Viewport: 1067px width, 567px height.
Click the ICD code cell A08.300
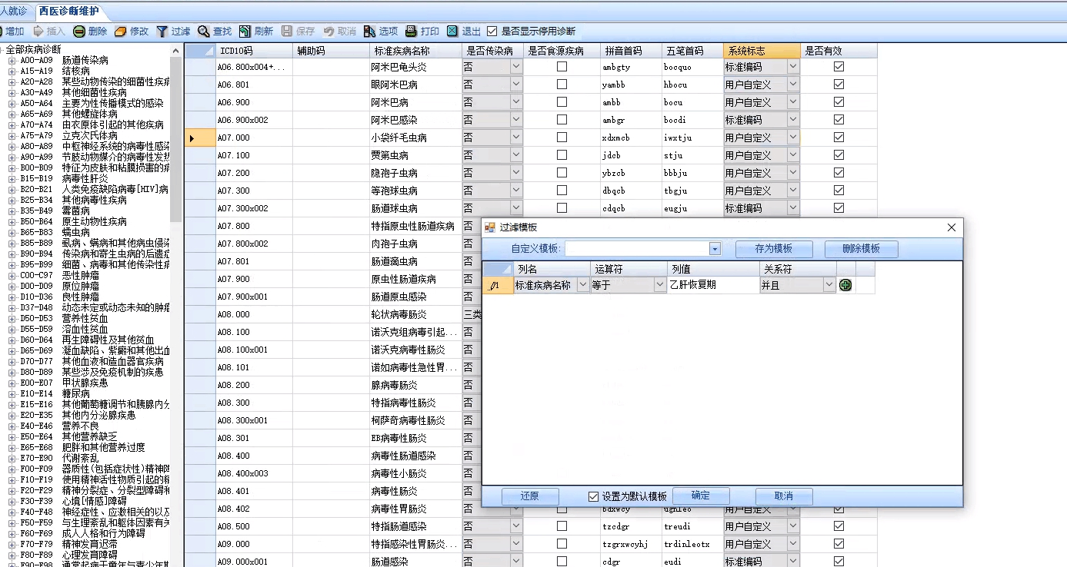click(x=254, y=403)
